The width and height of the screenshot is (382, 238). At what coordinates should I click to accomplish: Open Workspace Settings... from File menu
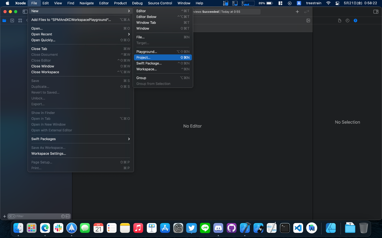pos(81,154)
